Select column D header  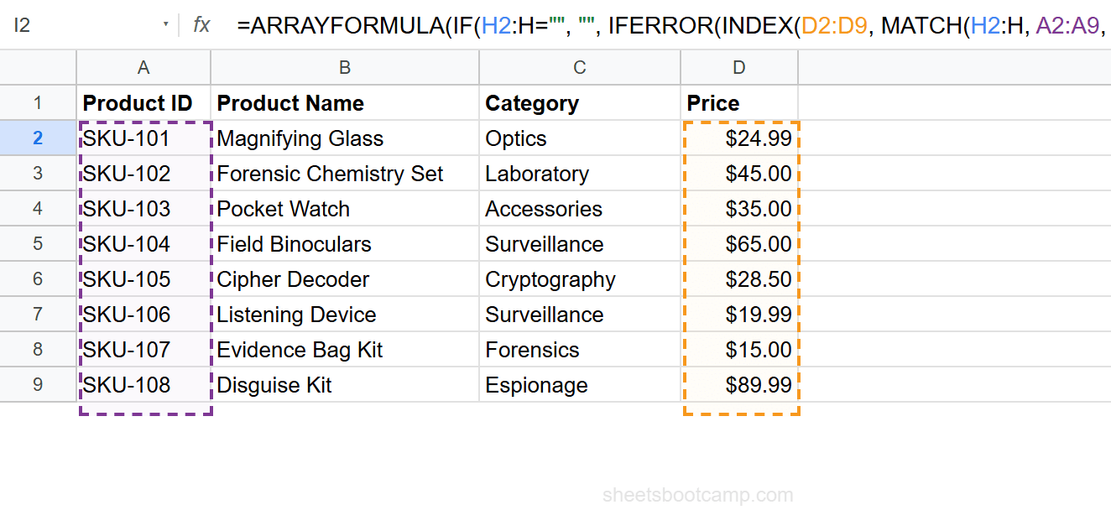(x=738, y=67)
